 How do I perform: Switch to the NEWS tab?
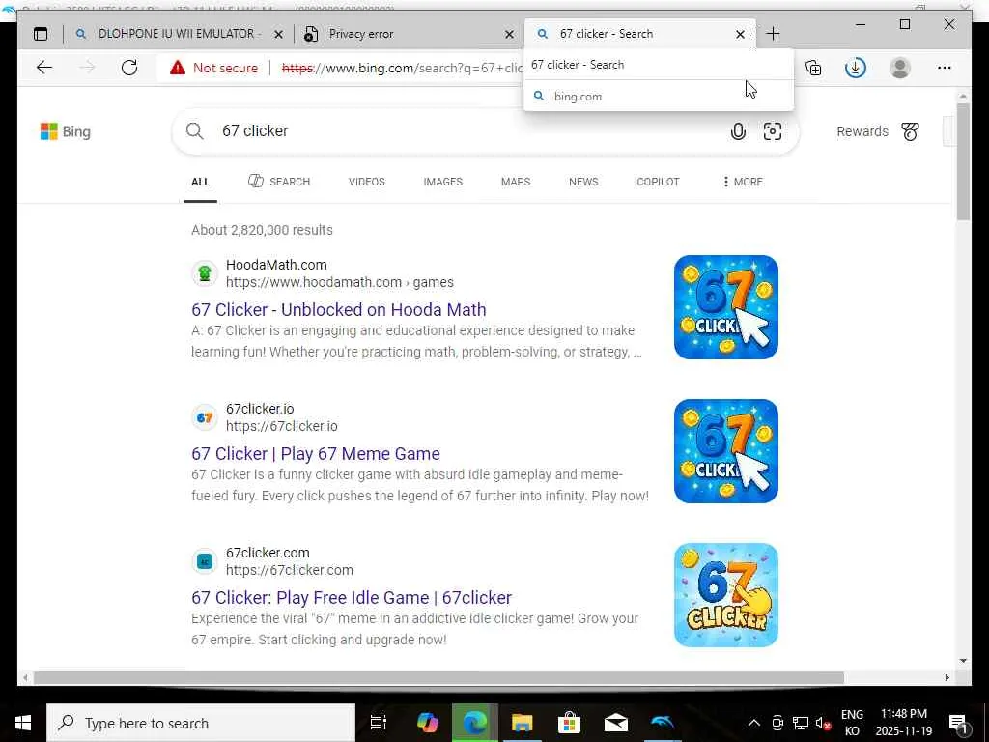583,182
